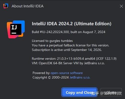125x99 pixels.
Task: Click the About IntelliJ IDEA title text
Action: [x=28, y=6]
